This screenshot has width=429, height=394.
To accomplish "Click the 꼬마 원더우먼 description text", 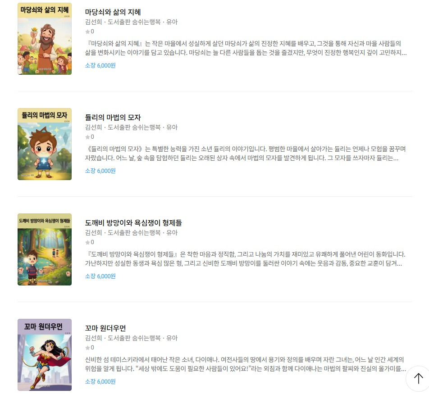I will click(x=245, y=364).
